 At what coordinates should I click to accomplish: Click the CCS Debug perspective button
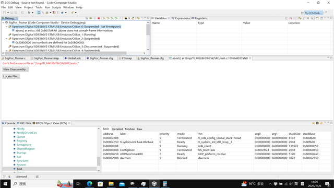tap(313, 13)
